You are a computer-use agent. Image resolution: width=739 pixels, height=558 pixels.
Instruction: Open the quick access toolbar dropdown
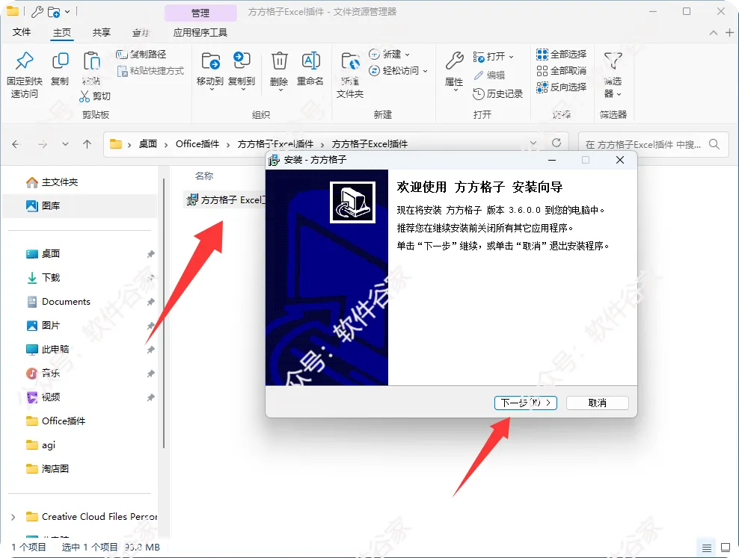click(x=67, y=11)
